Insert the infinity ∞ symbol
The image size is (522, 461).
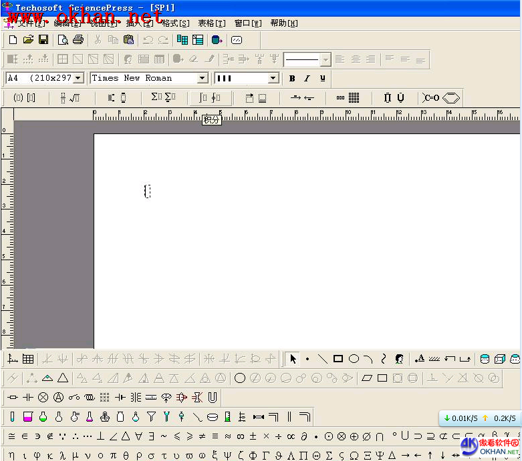(241, 436)
